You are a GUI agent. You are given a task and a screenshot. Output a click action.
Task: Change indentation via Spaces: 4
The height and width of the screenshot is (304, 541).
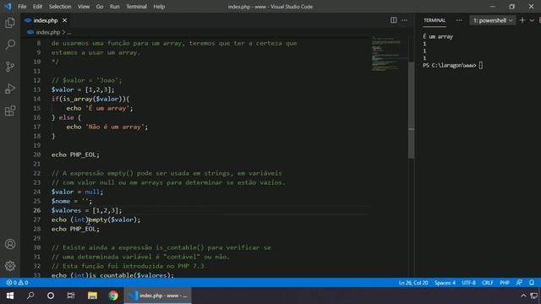tap(445, 283)
